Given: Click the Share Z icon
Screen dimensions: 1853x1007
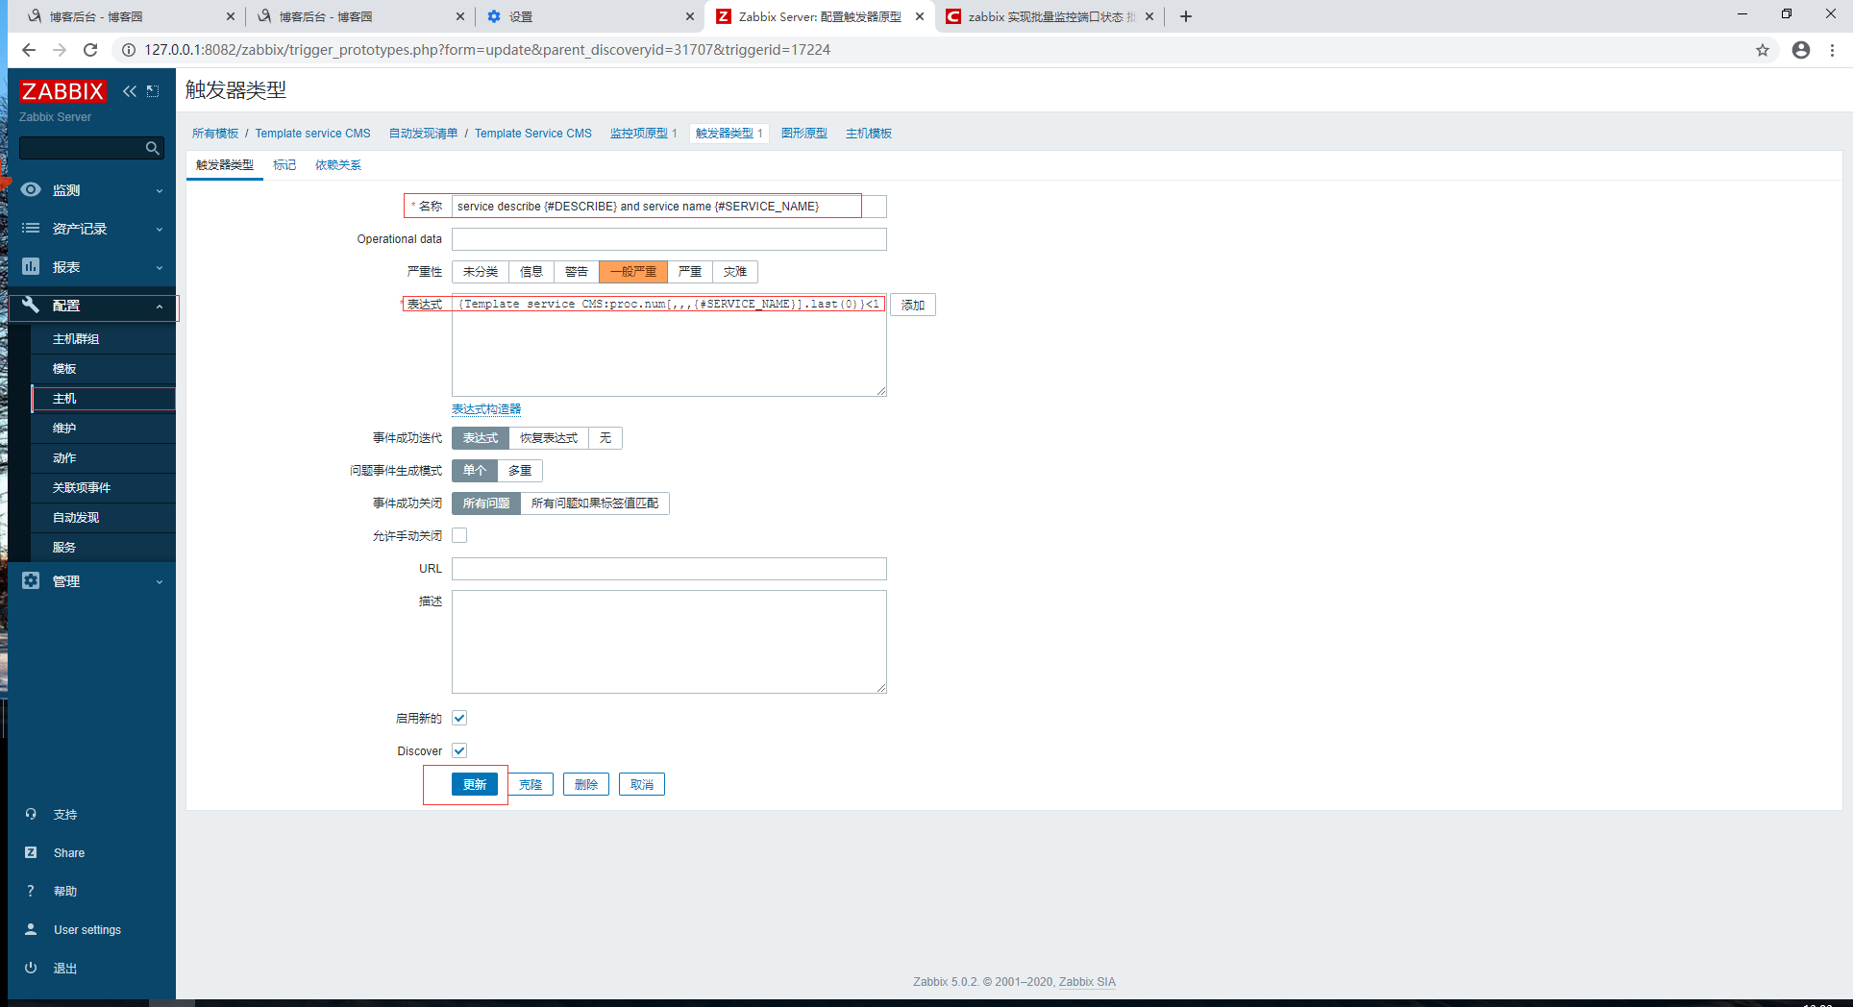Looking at the screenshot, I should (x=31, y=852).
